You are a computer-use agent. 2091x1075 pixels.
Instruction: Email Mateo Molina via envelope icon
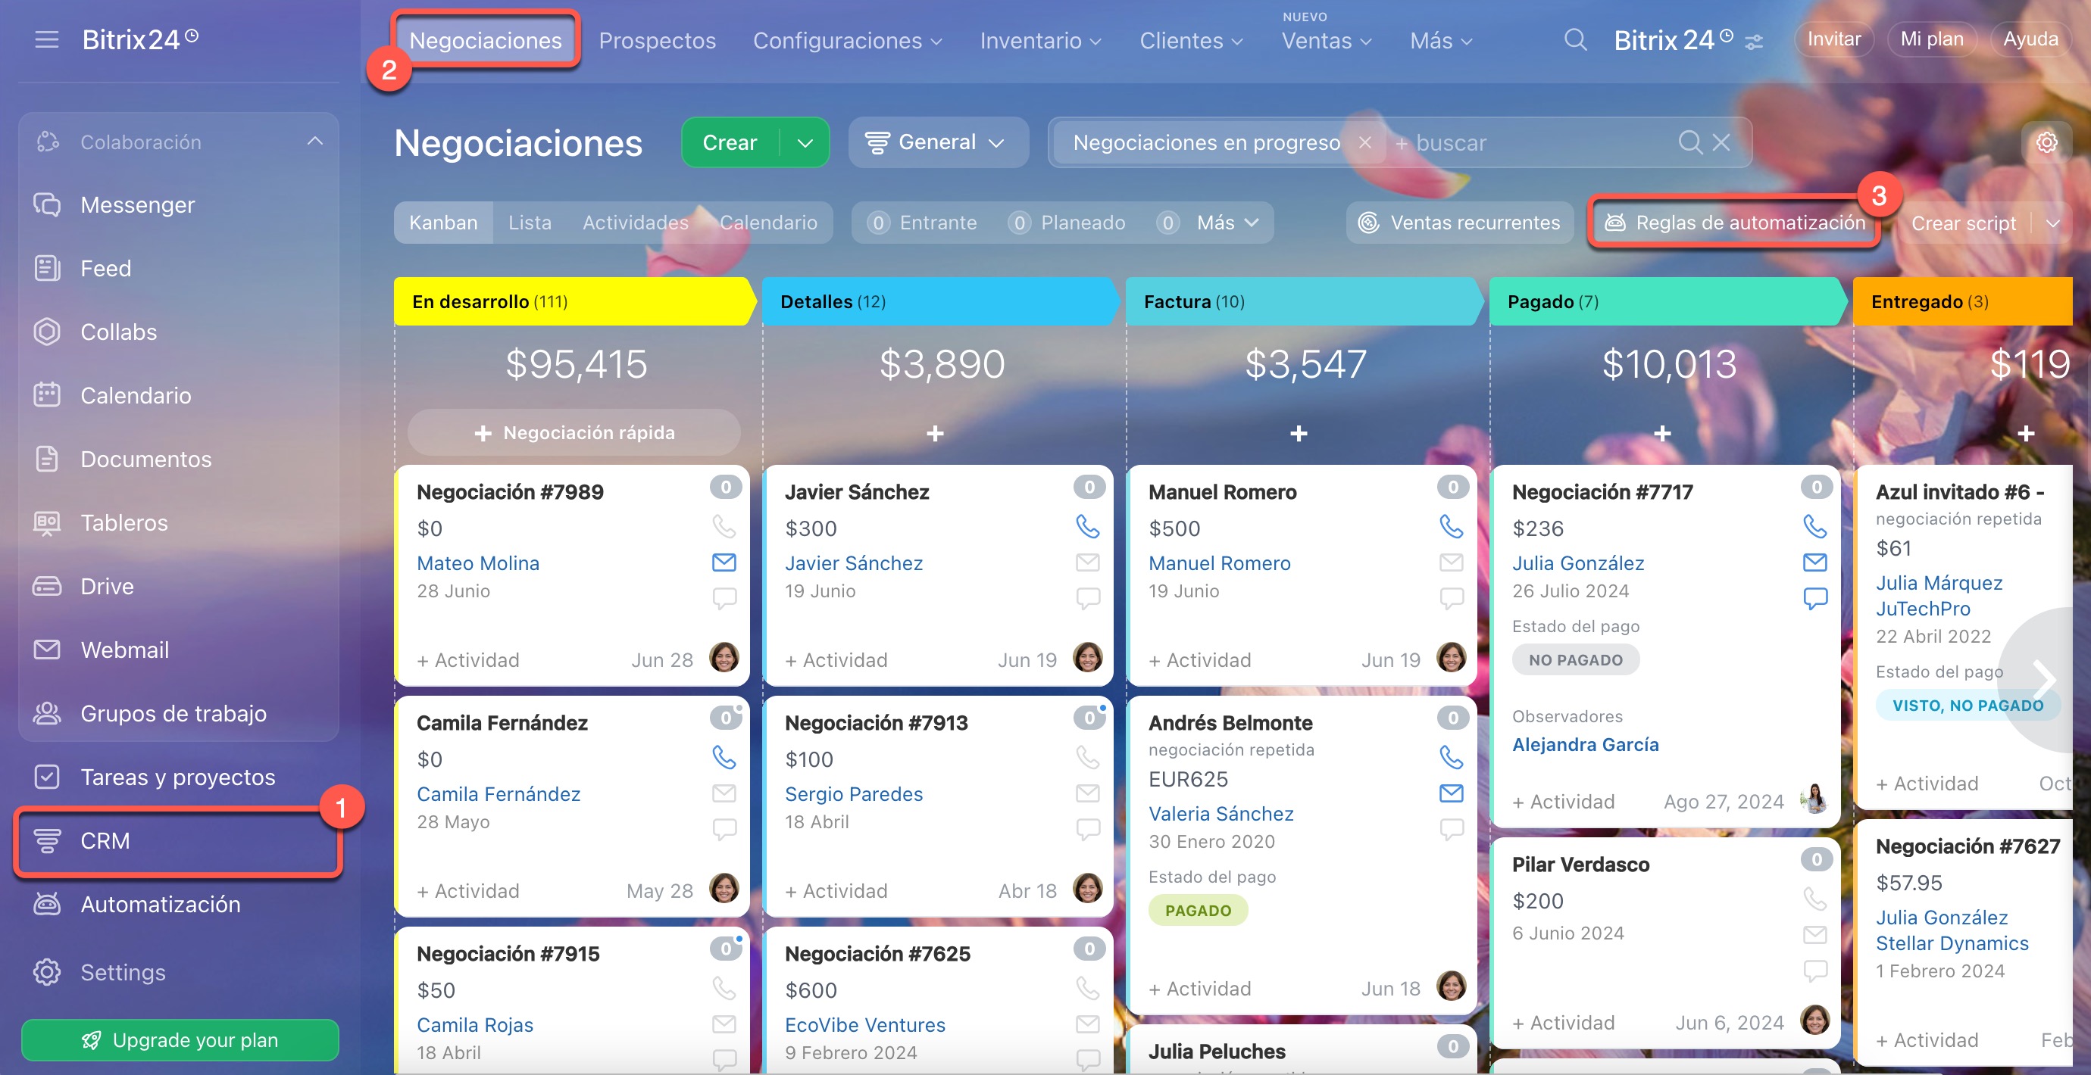(724, 562)
